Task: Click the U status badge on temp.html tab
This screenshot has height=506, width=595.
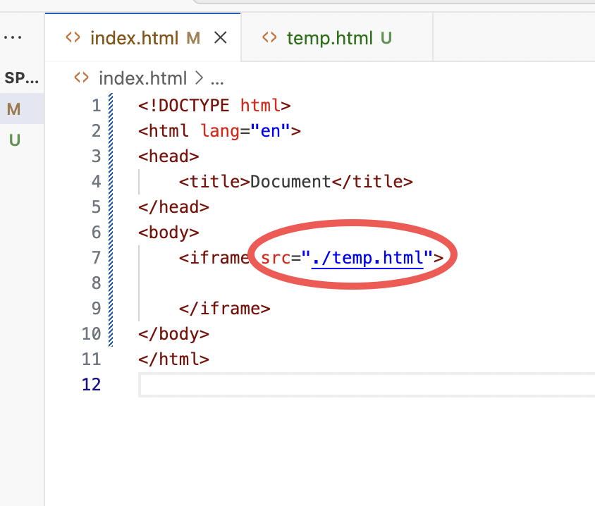Action: click(386, 38)
